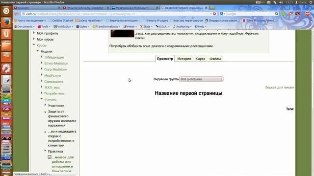Open the mail envelope indicator
Viewport: 314px width, 176px height.
pyautogui.click(x=269, y=2)
